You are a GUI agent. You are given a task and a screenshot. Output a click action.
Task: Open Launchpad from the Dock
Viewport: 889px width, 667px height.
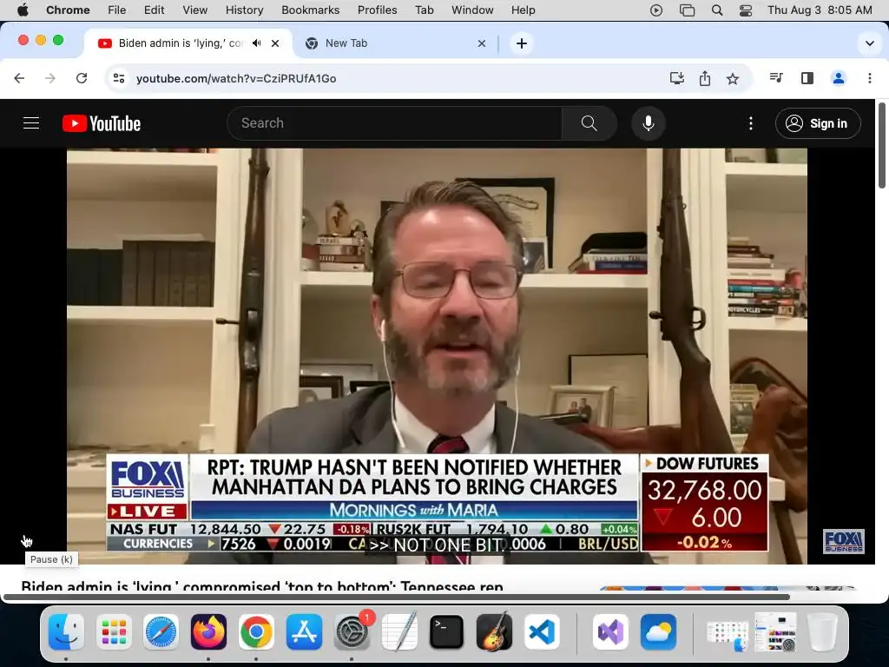[114, 631]
